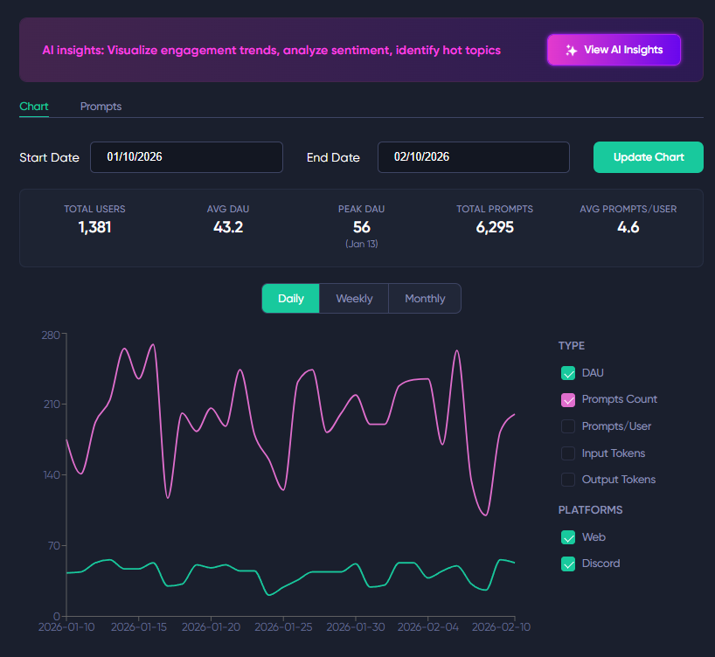This screenshot has width=715, height=657.
Task: Uncheck the Web platform checkbox
Action: pyautogui.click(x=568, y=537)
